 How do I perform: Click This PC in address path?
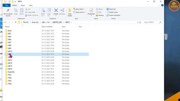[x=26, y=22]
